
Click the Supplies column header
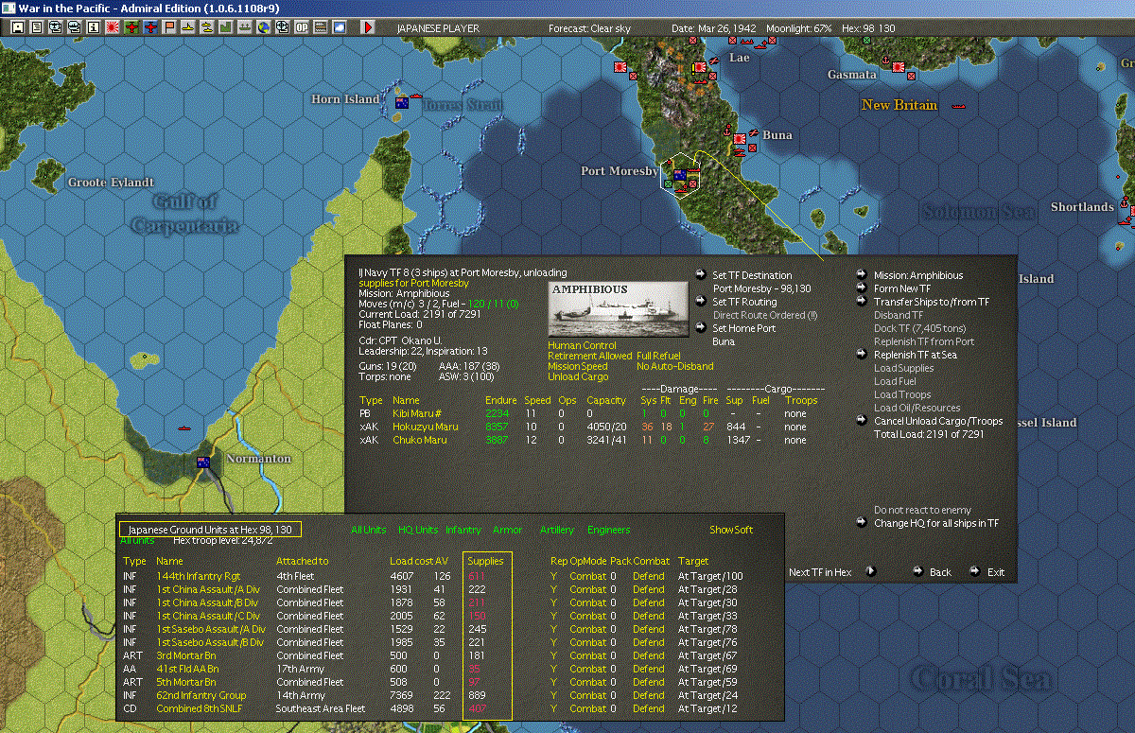pyautogui.click(x=486, y=561)
